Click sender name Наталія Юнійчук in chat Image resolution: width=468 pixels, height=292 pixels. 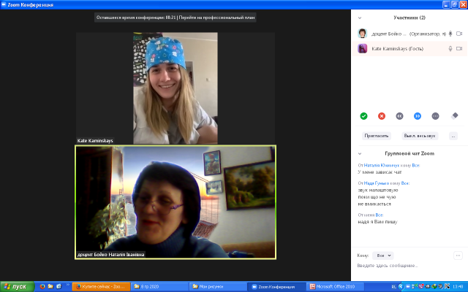[382, 166]
